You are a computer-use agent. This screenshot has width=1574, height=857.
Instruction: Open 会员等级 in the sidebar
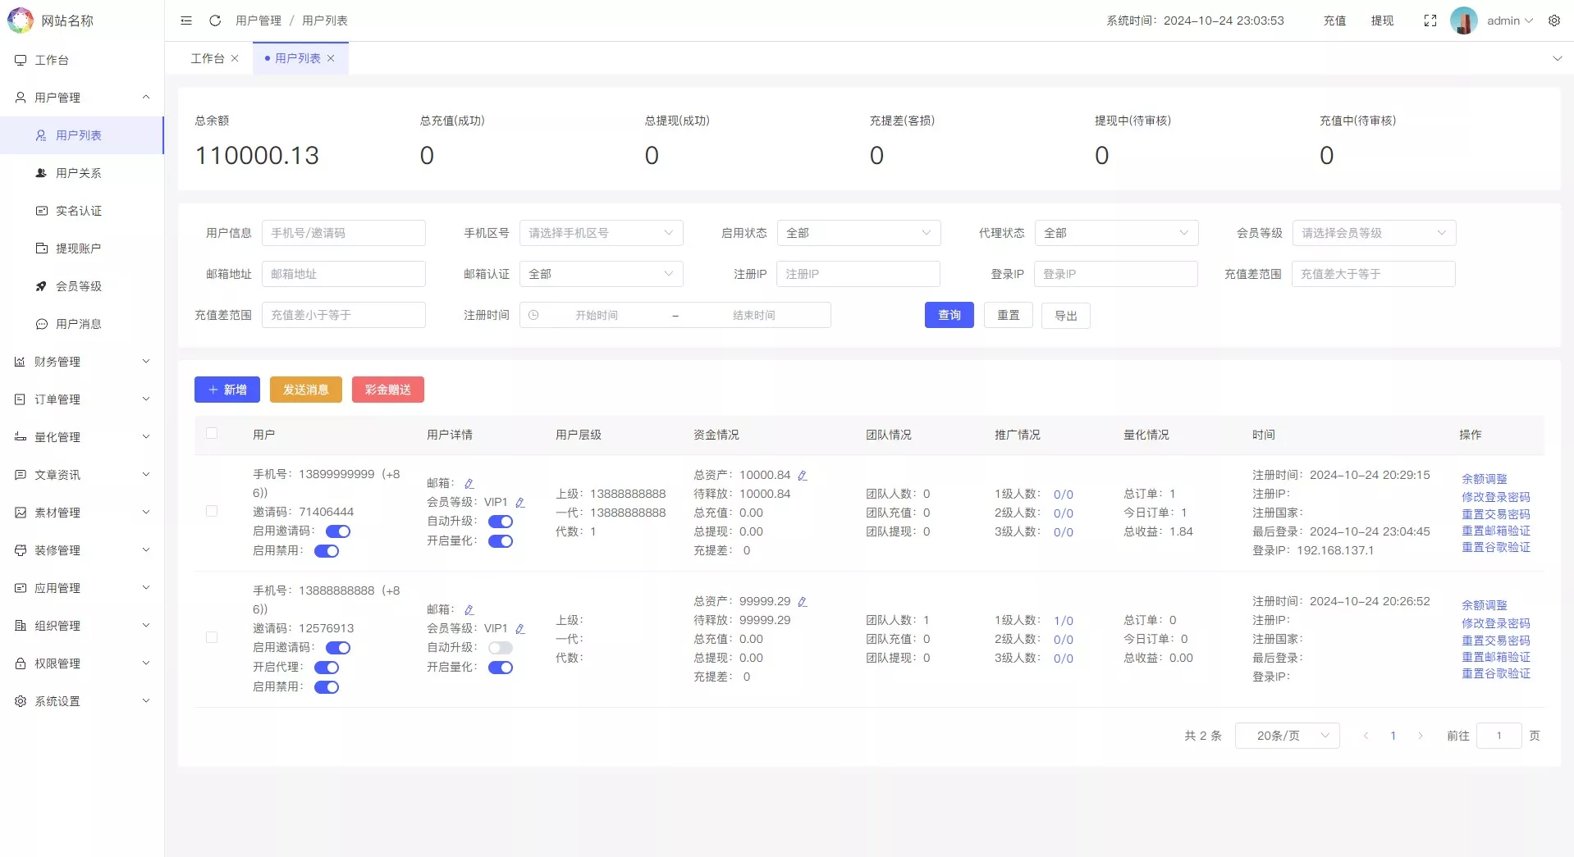[78, 286]
